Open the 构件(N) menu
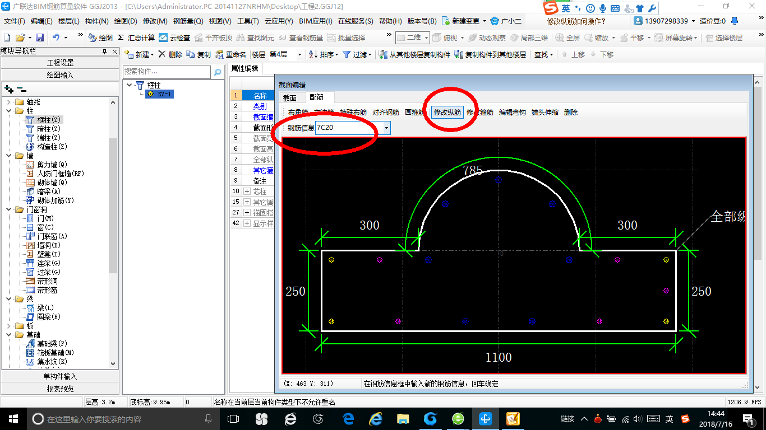This screenshot has width=766, height=430. [x=96, y=21]
